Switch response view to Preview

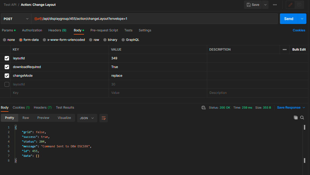43,118
